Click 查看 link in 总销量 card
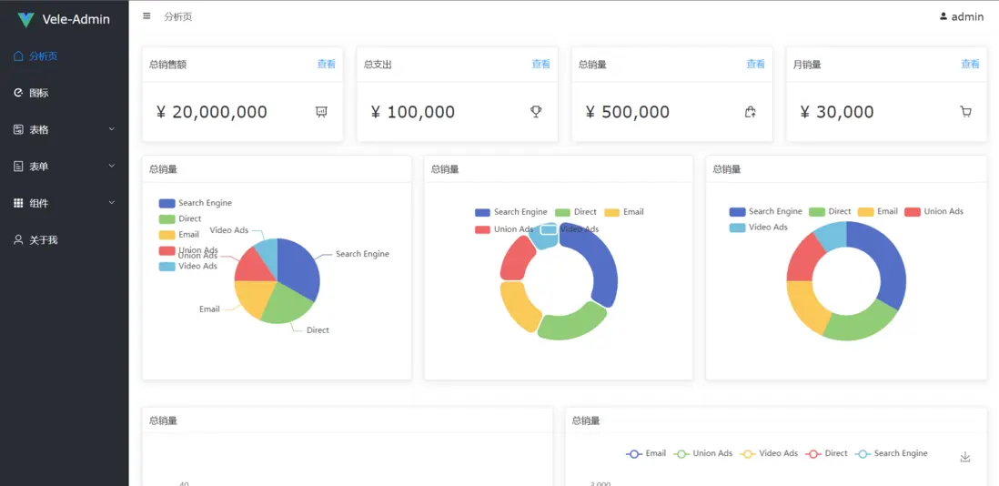The width and height of the screenshot is (999, 486). tap(756, 64)
